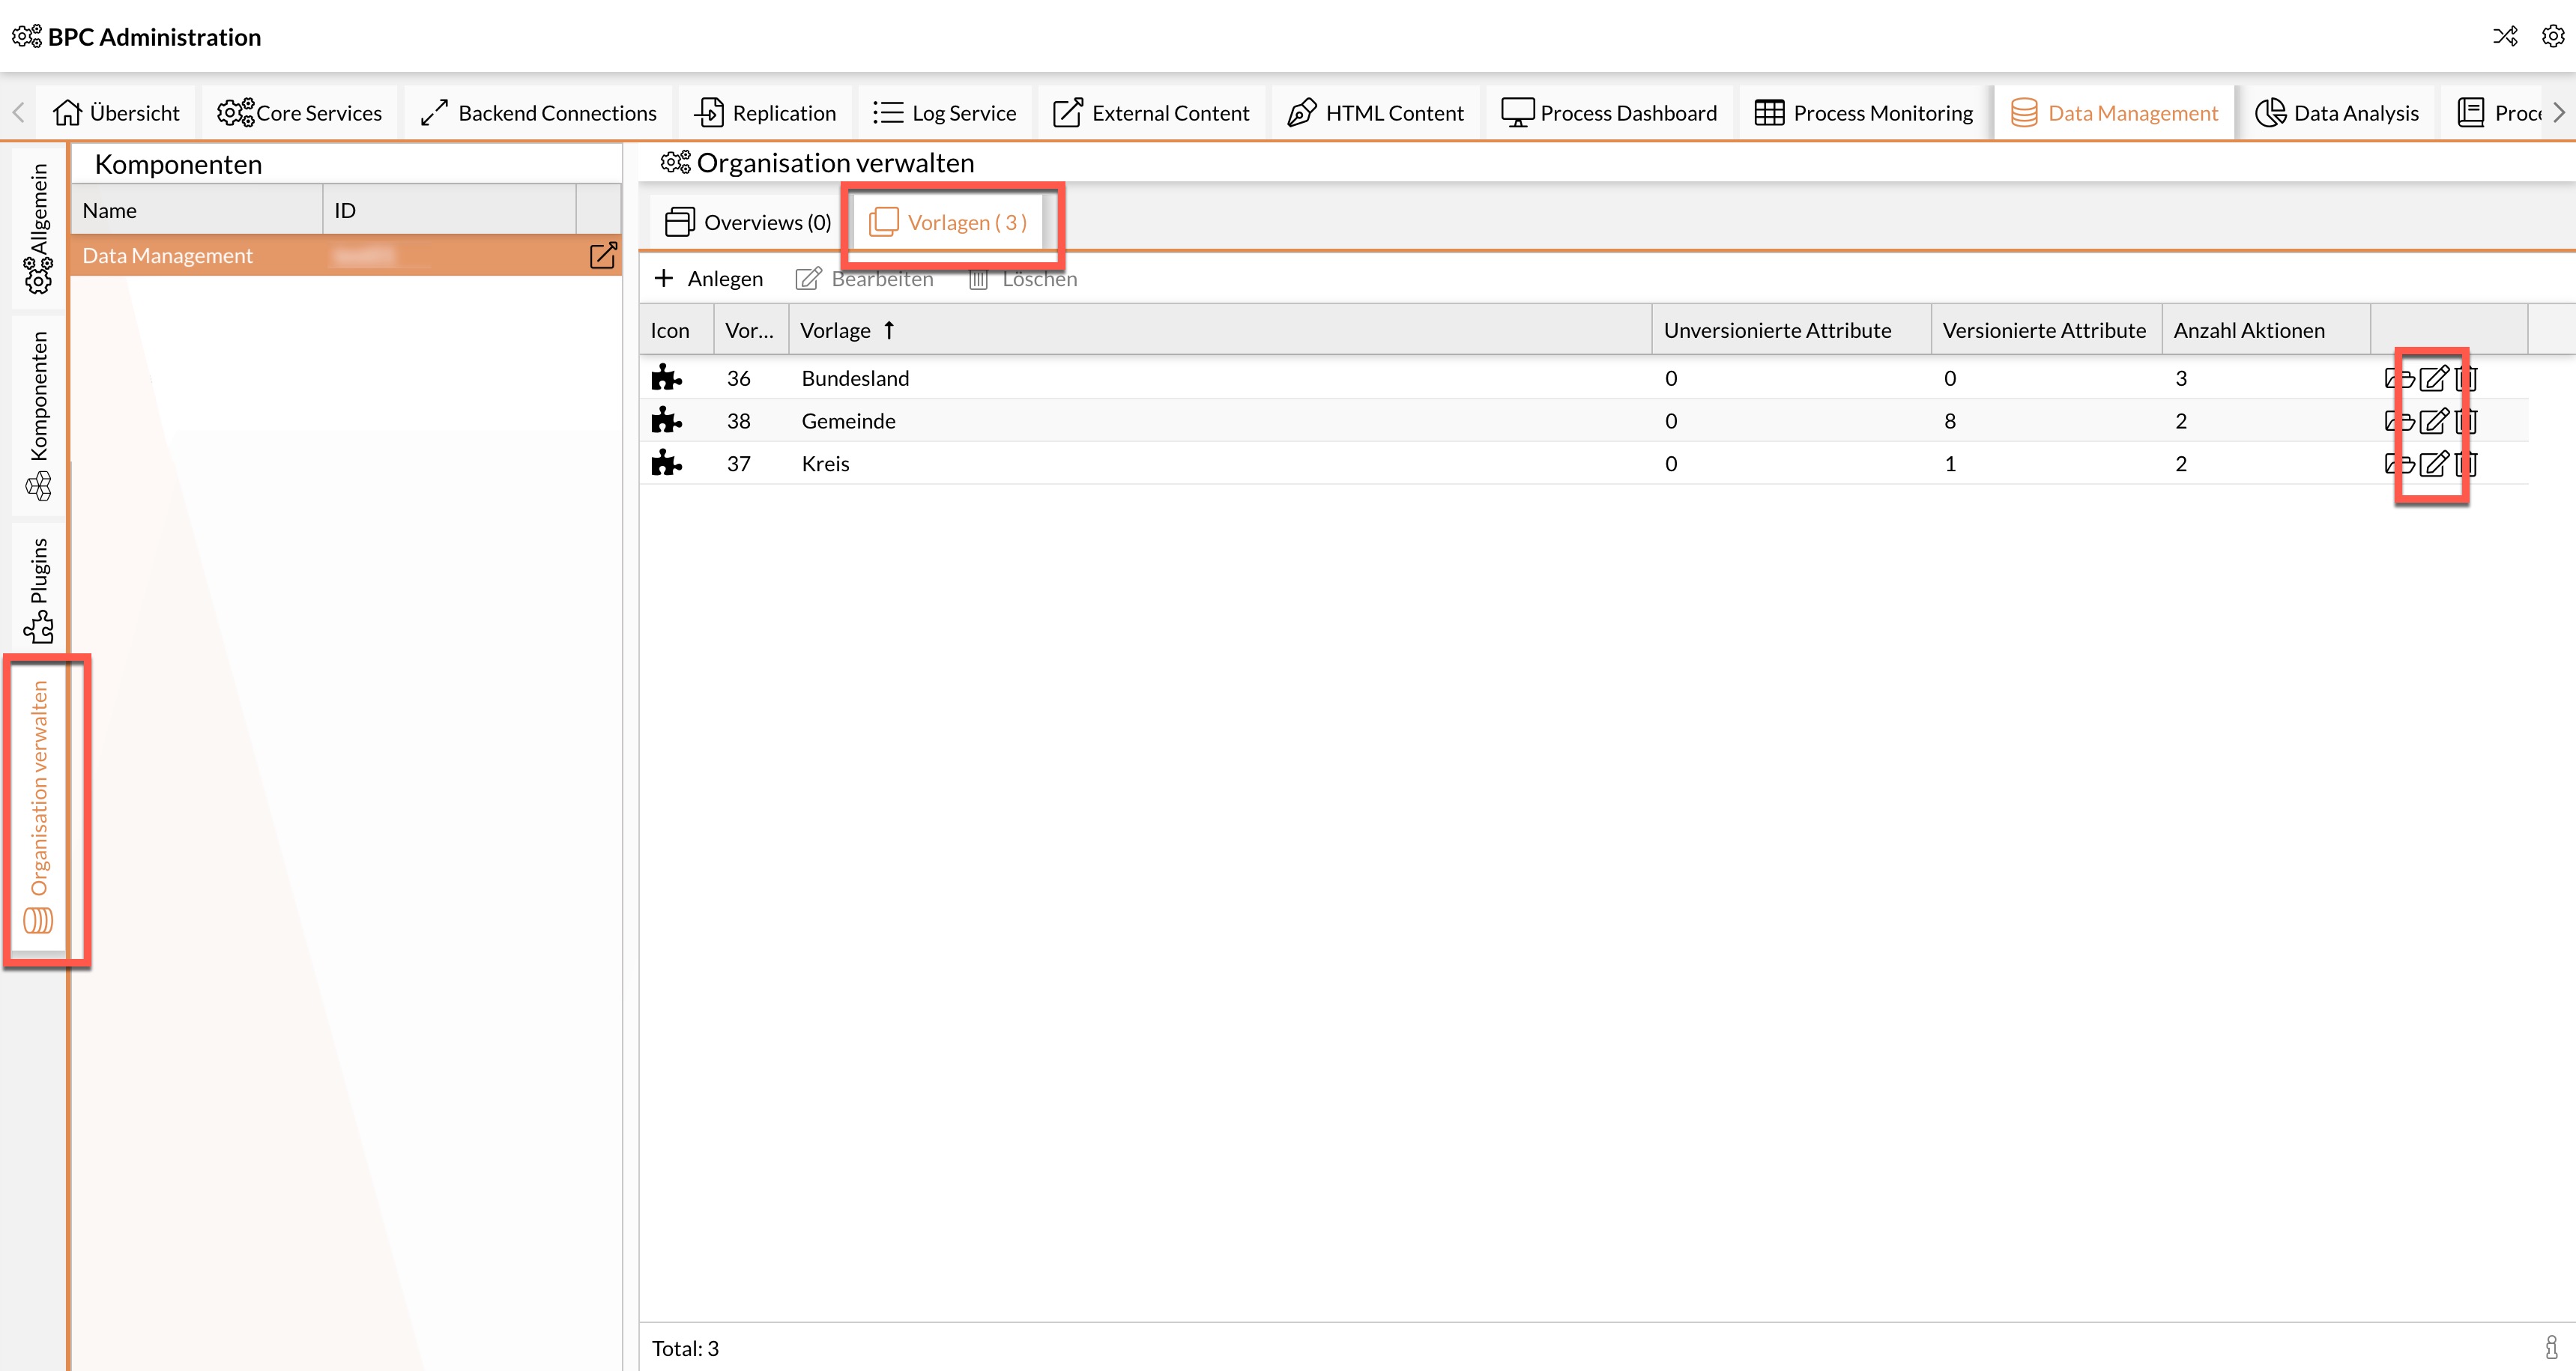Click the copy/duplicate icon for Bundesland row

2397,376
